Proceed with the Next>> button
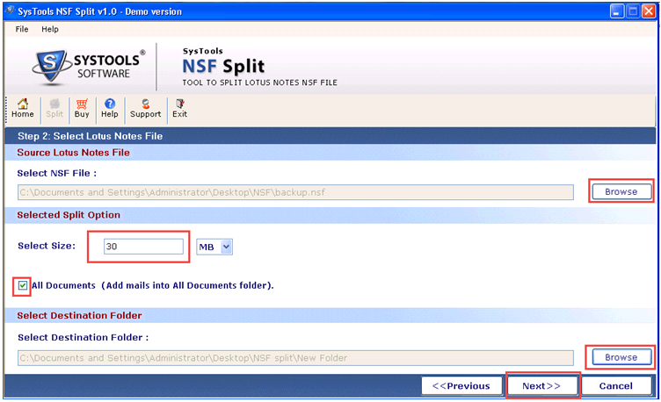 point(541,385)
